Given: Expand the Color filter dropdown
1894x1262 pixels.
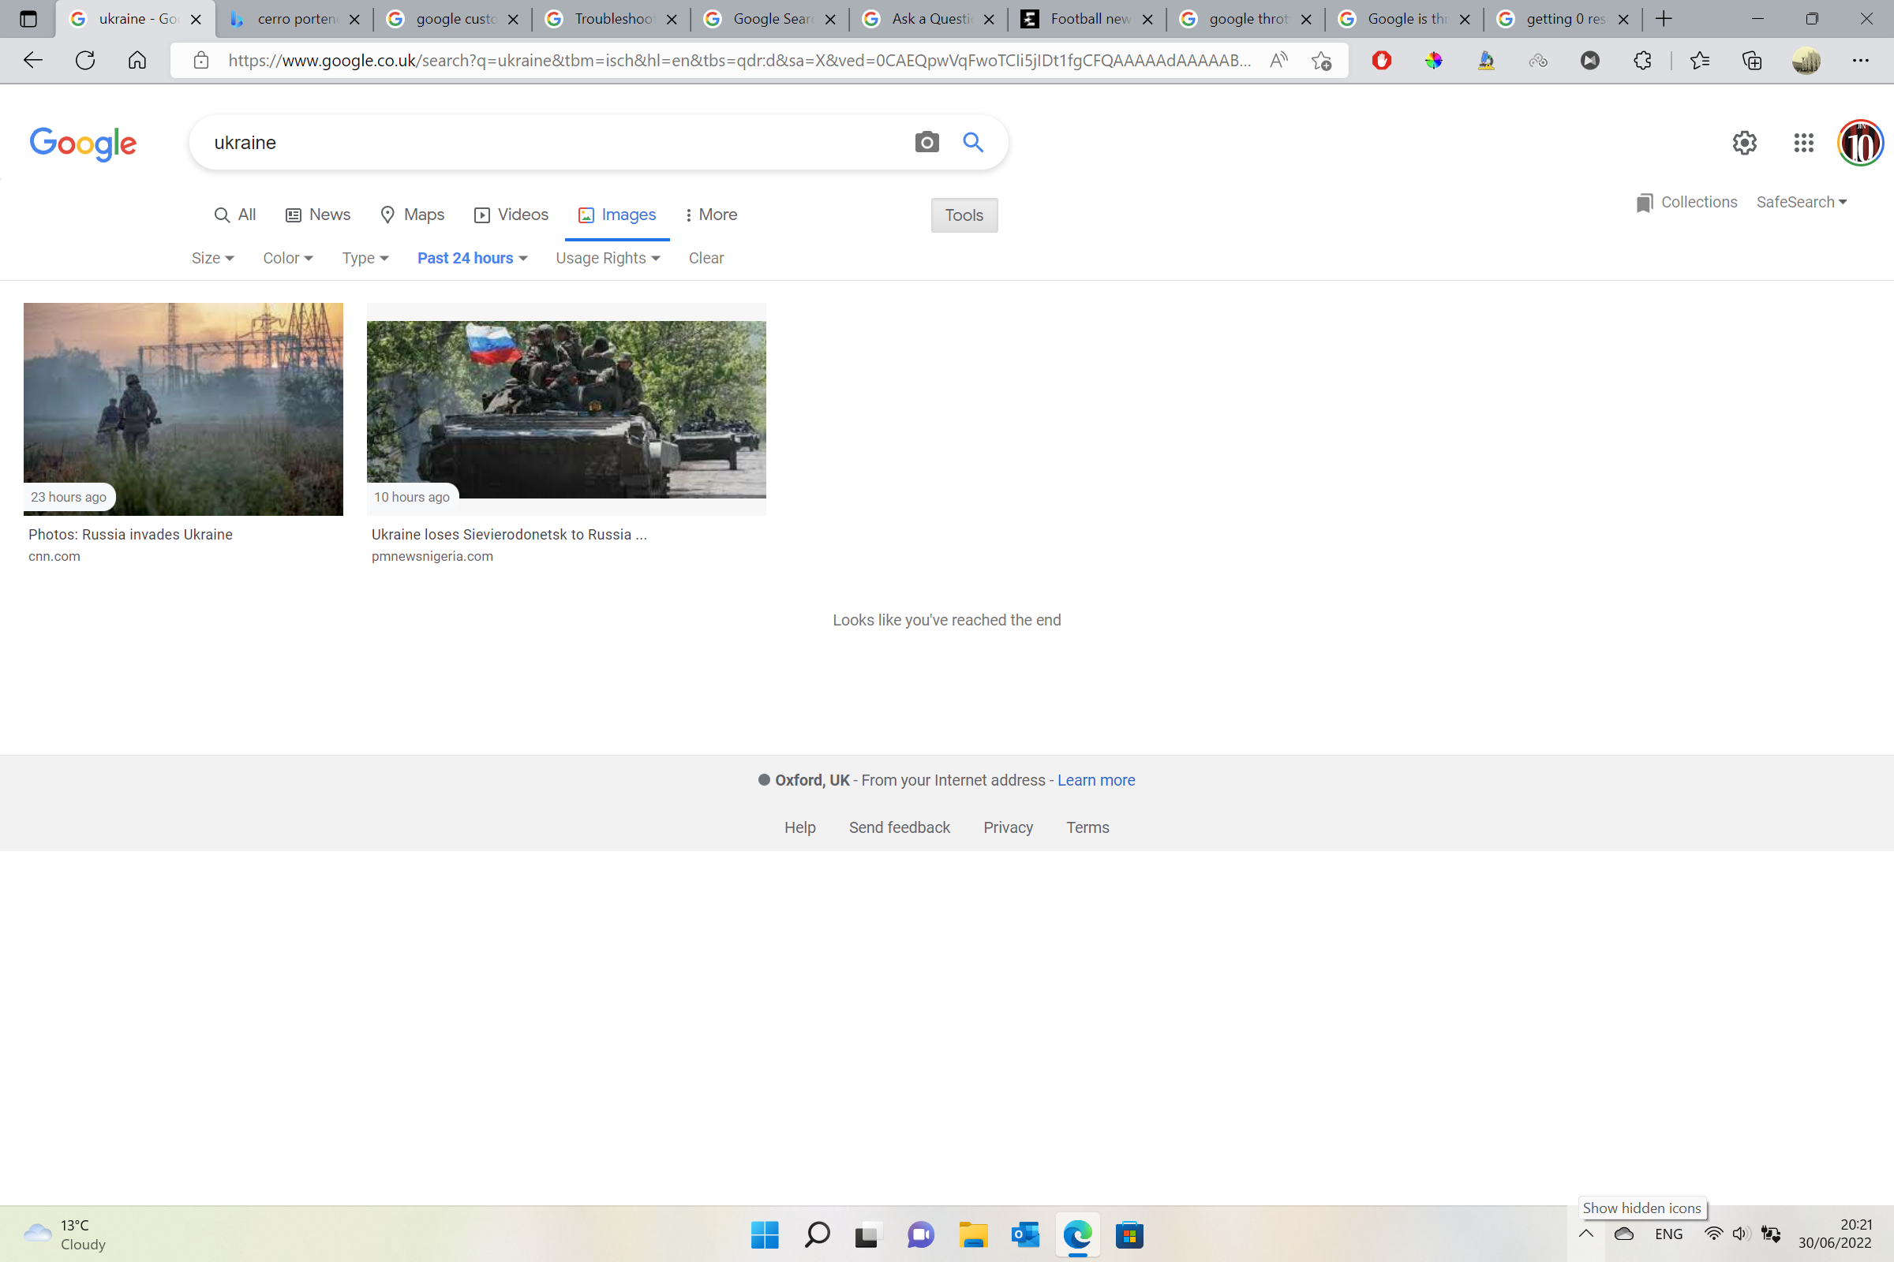Looking at the screenshot, I should click(287, 259).
